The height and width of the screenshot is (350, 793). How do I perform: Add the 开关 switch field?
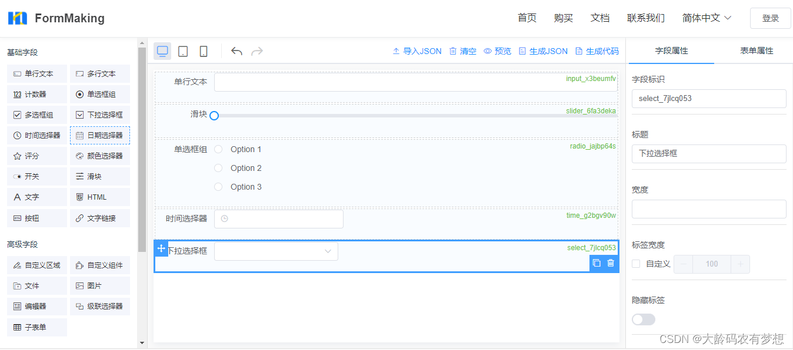[x=37, y=177]
